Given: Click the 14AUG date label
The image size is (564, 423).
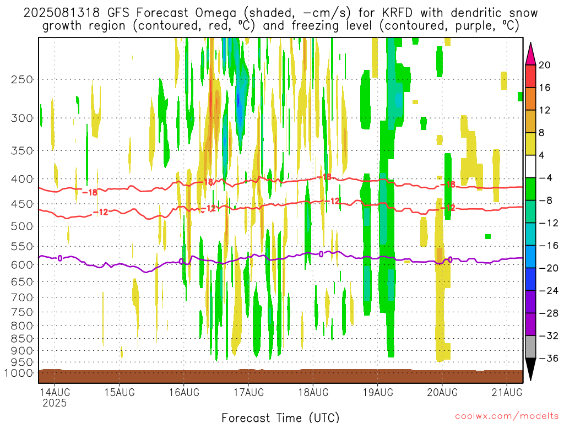Looking at the screenshot, I should point(55,392).
